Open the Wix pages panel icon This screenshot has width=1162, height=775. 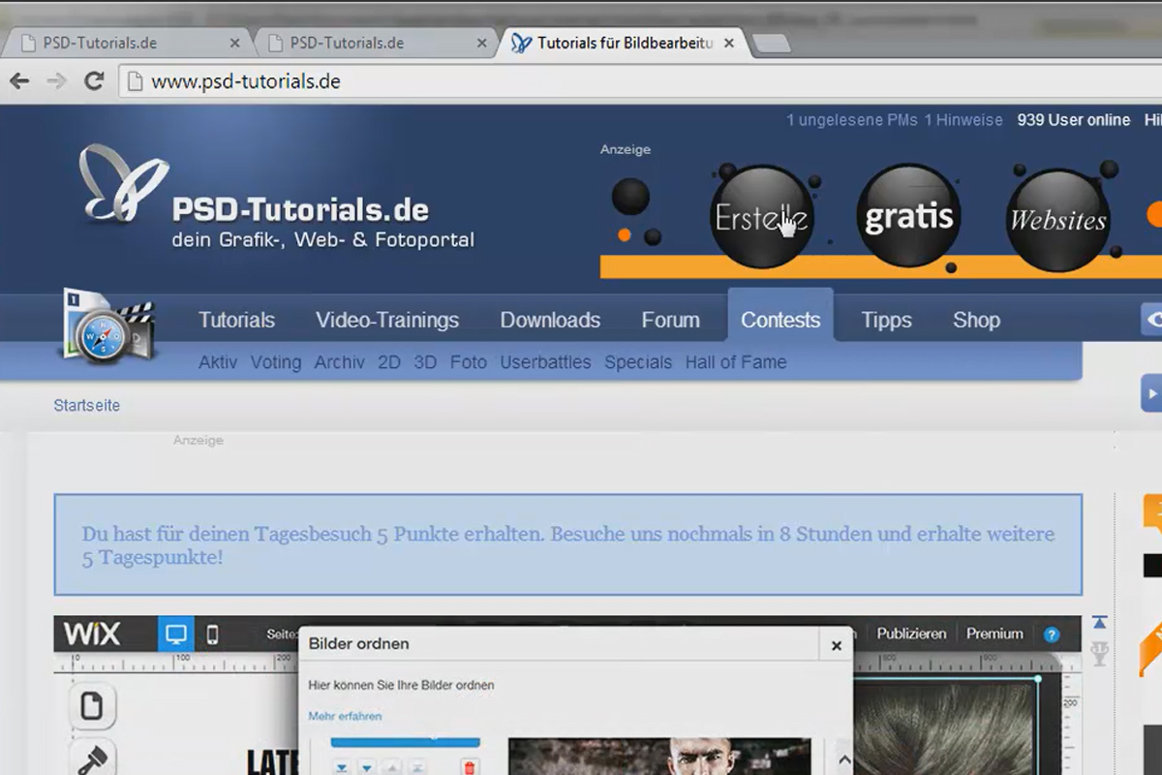(x=92, y=704)
